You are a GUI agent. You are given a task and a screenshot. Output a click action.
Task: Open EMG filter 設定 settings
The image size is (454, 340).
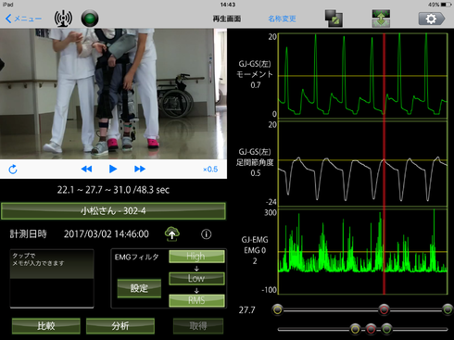click(x=139, y=288)
